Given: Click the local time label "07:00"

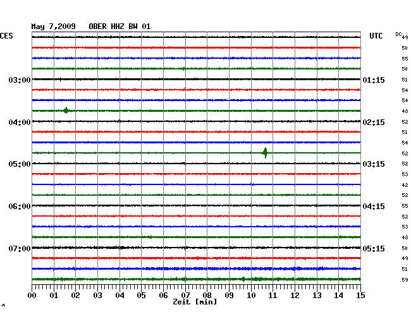Looking at the screenshot, I should click(20, 248).
